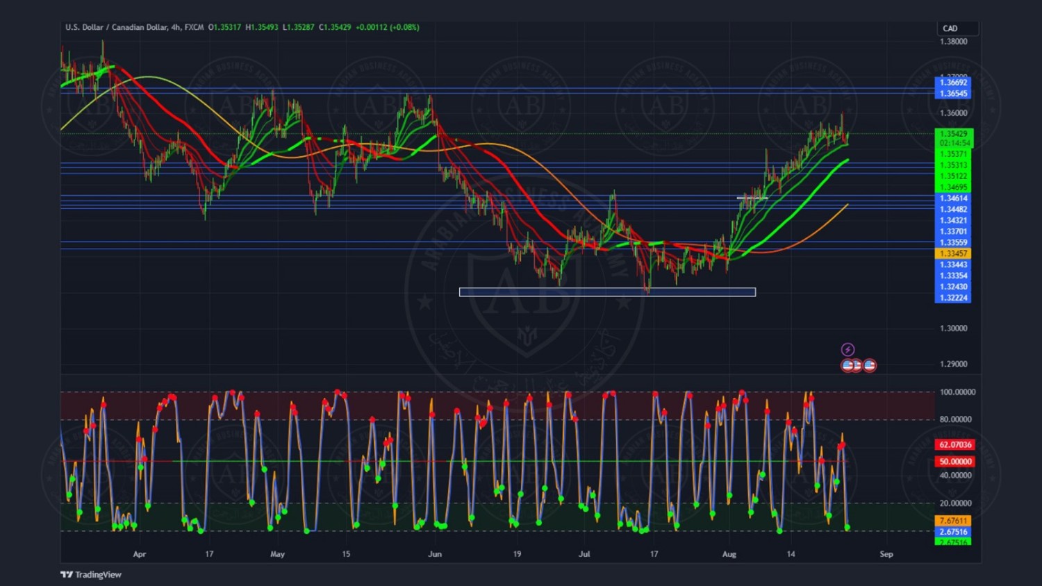Click the purple lightning bolt event icon
This screenshot has height=586, width=1042.
[x=847, y=349]
